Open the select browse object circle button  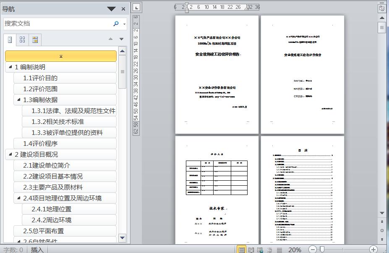tap(382, 230)
